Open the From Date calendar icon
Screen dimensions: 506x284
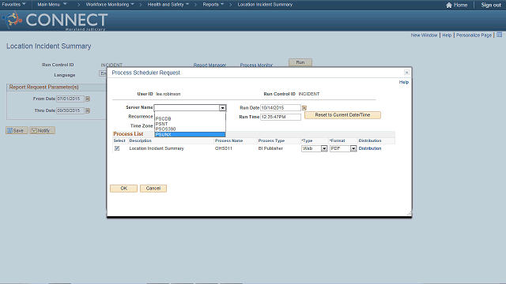[x=88, y=99]
